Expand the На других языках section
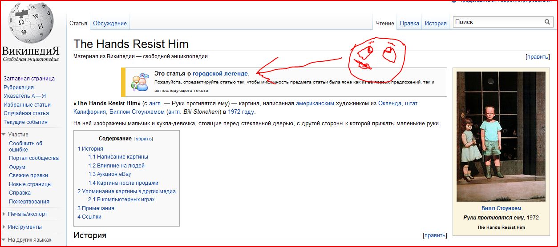Screen dimensions: 558x247 click(4, 240)
